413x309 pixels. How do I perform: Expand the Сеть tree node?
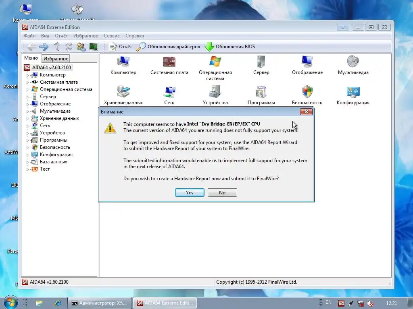27,126
